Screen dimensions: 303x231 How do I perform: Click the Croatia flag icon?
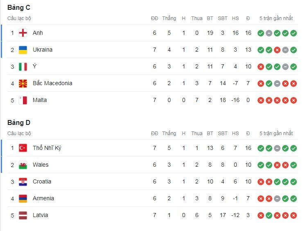click(x=23, y=181)
